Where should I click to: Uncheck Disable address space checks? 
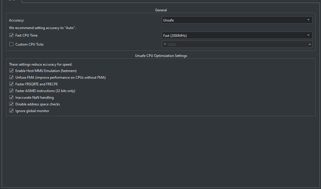11,104
